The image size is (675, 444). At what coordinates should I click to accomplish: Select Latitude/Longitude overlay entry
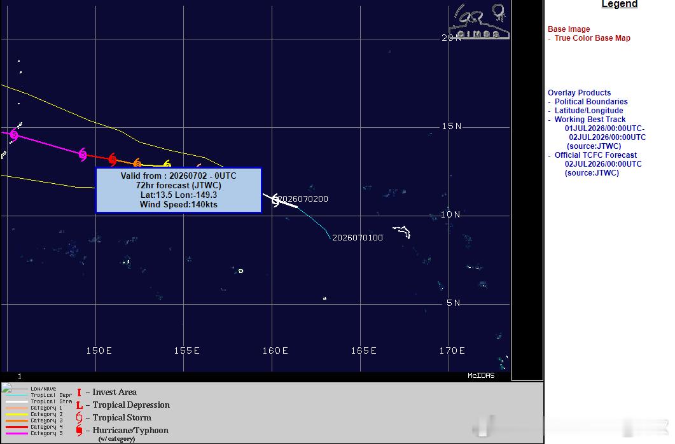point(589,111)
